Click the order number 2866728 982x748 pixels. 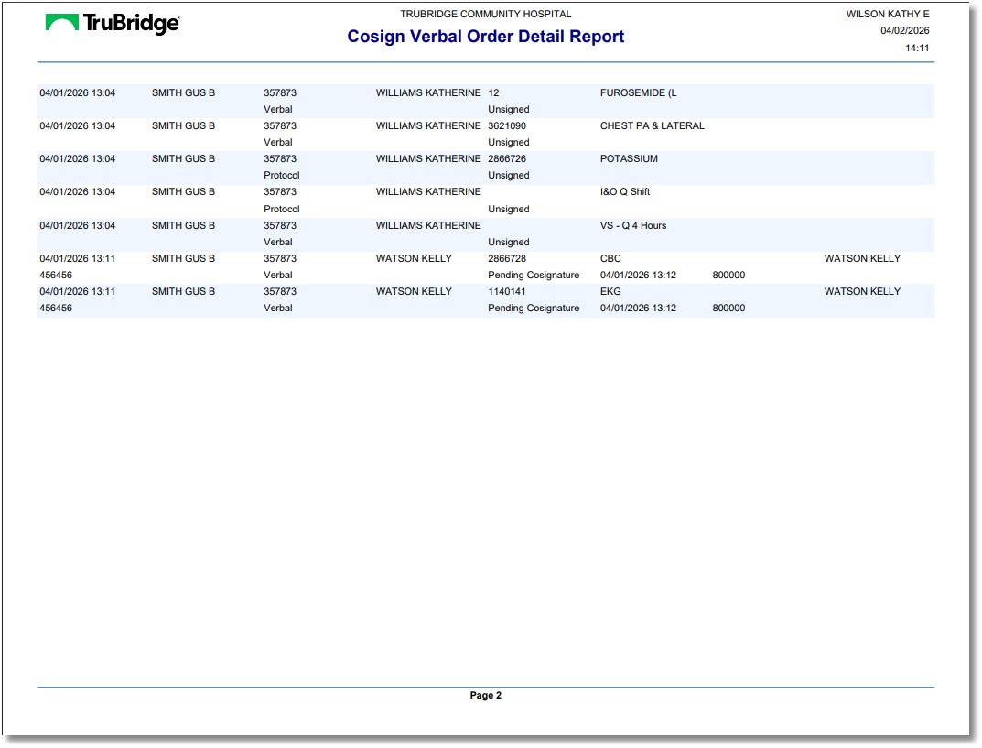pyautogui.click(x=513, y=258)
